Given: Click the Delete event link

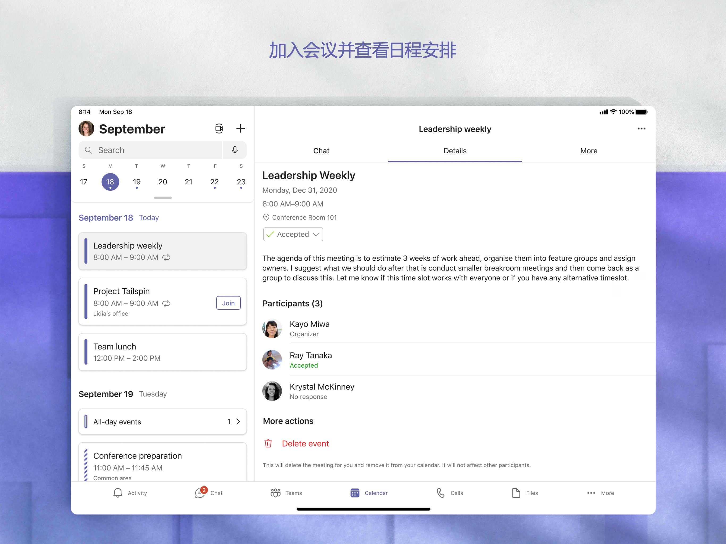Looking at the screenshot, I should (x=305, y=444).
